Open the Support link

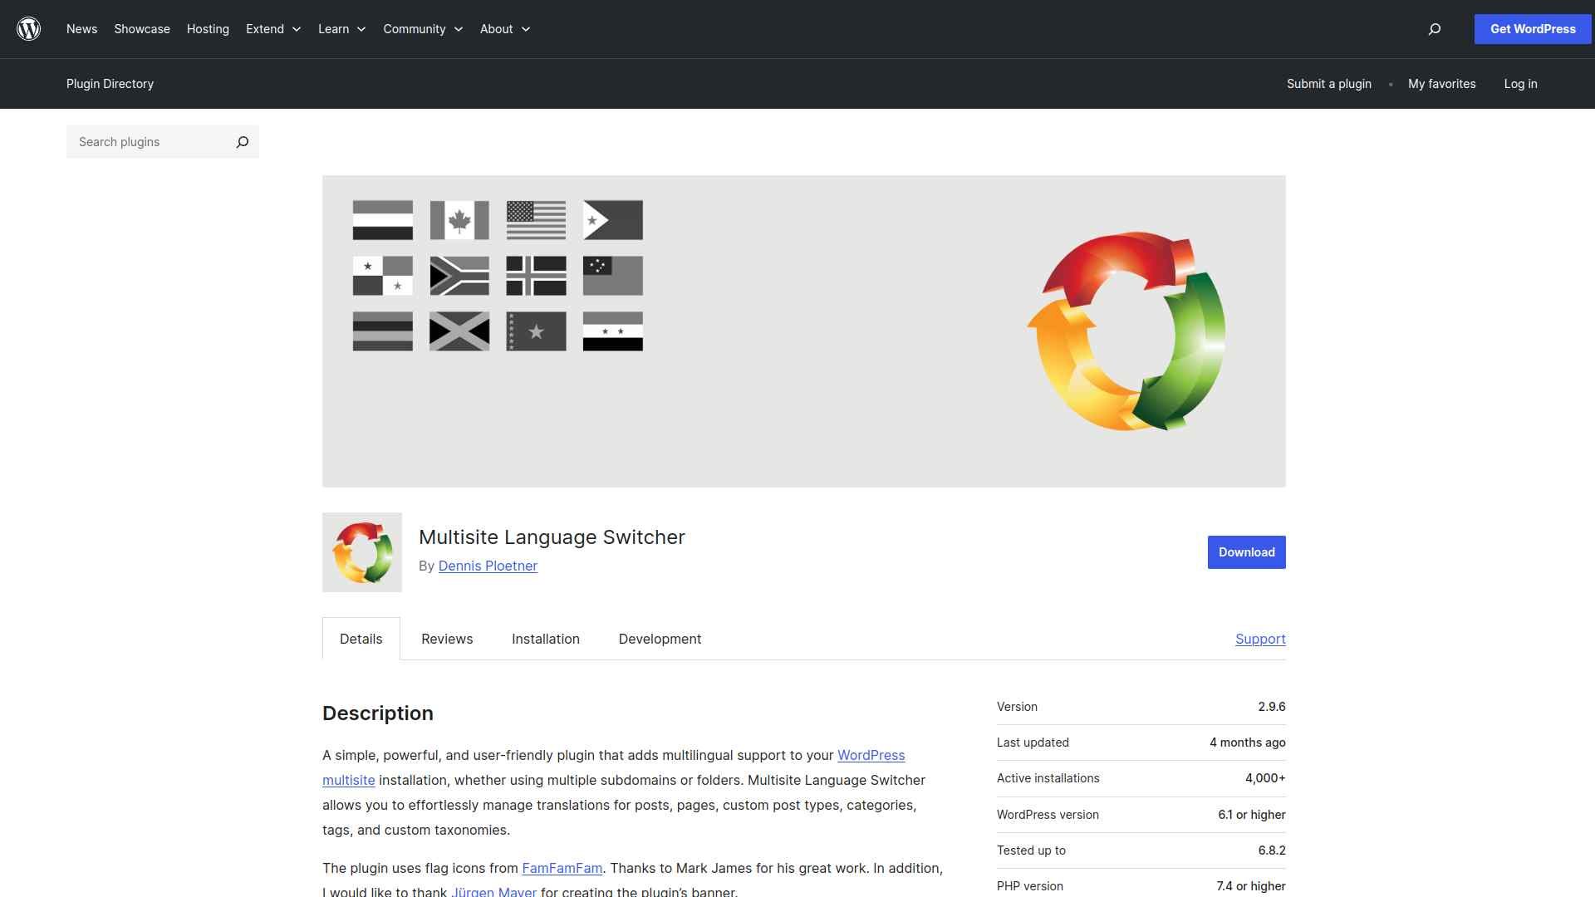(1260, 639)
